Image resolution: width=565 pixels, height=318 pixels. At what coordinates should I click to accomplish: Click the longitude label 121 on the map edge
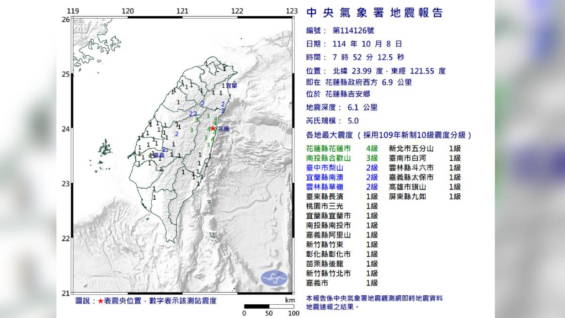182,10
